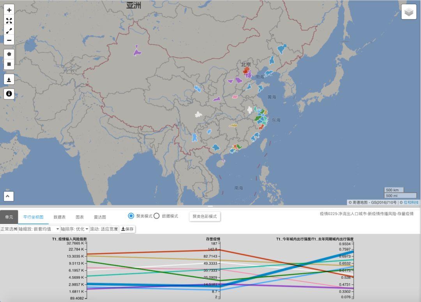
Task: Click the red Beijing region on map
Action: point(246,71)
